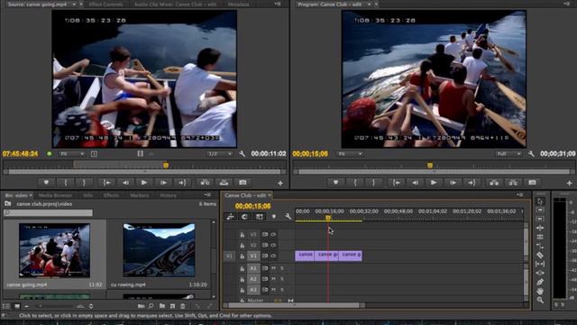Open Source playback resolution 1/2 dropdown

219,153
